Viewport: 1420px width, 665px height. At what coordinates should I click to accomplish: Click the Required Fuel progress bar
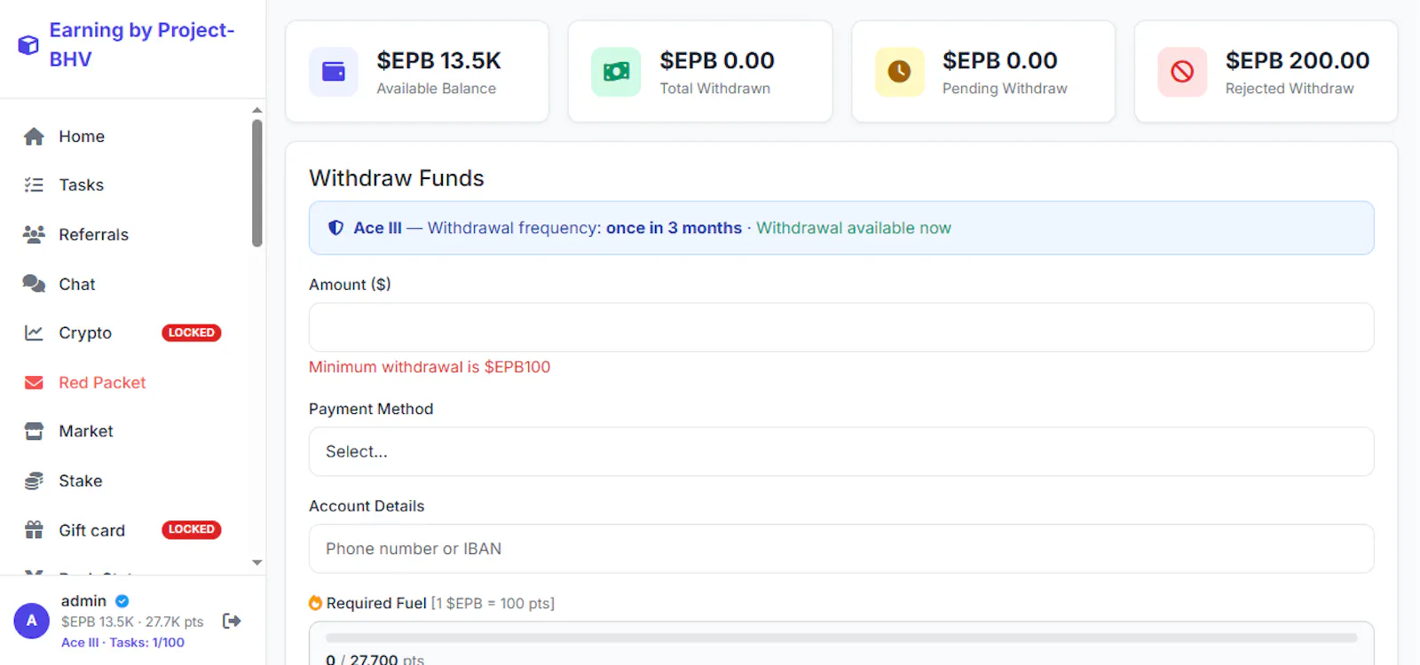[841, 638]
